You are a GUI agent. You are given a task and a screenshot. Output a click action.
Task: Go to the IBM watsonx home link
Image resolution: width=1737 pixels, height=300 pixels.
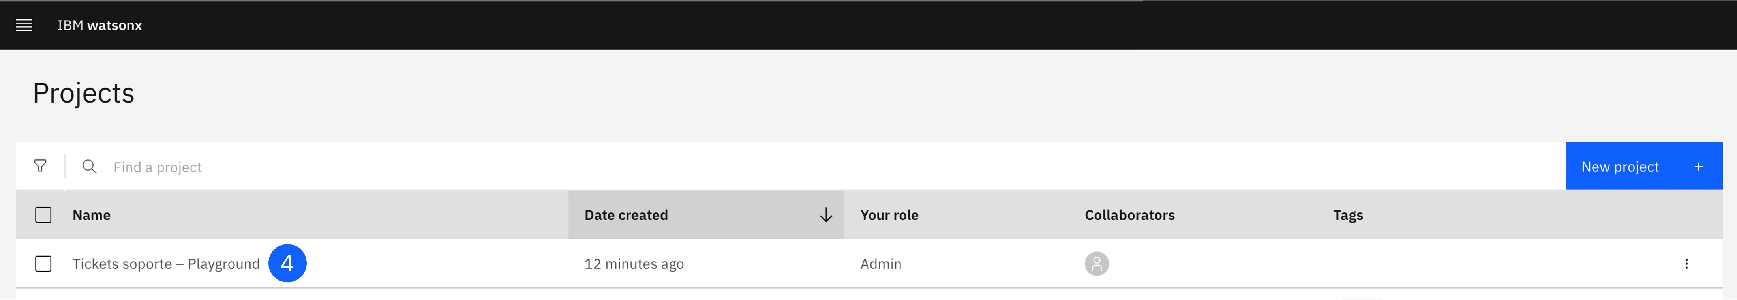point(100,26)
